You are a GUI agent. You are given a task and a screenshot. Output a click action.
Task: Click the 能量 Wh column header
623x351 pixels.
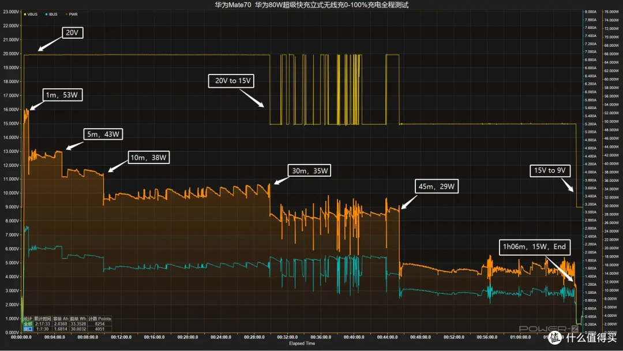(78, 319)
